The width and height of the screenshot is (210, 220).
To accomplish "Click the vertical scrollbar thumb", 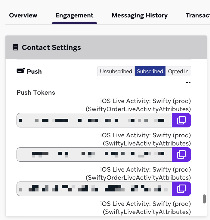I will point(204,199).
